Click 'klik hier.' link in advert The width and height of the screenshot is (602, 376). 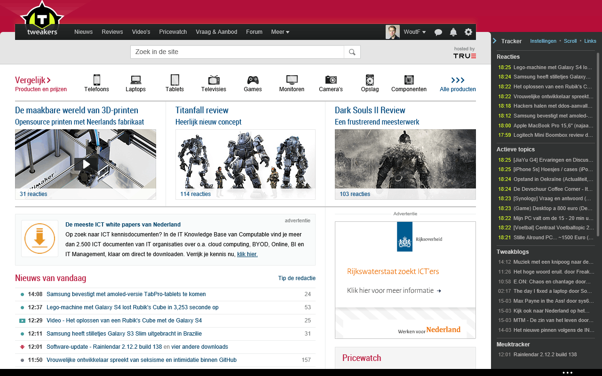[247, 254]
